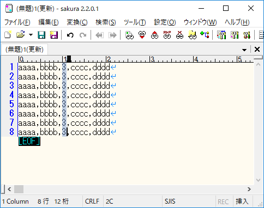This screenshot has width=264, height=208.
Task: Clear search highlight marks icon
Action: (179, 35)
